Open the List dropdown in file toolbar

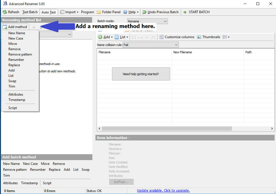[x=122, y=37]
